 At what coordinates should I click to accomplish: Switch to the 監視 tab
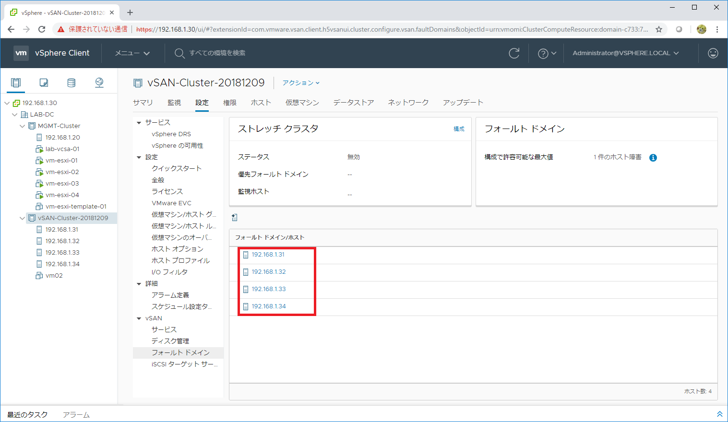pos(174,103)
